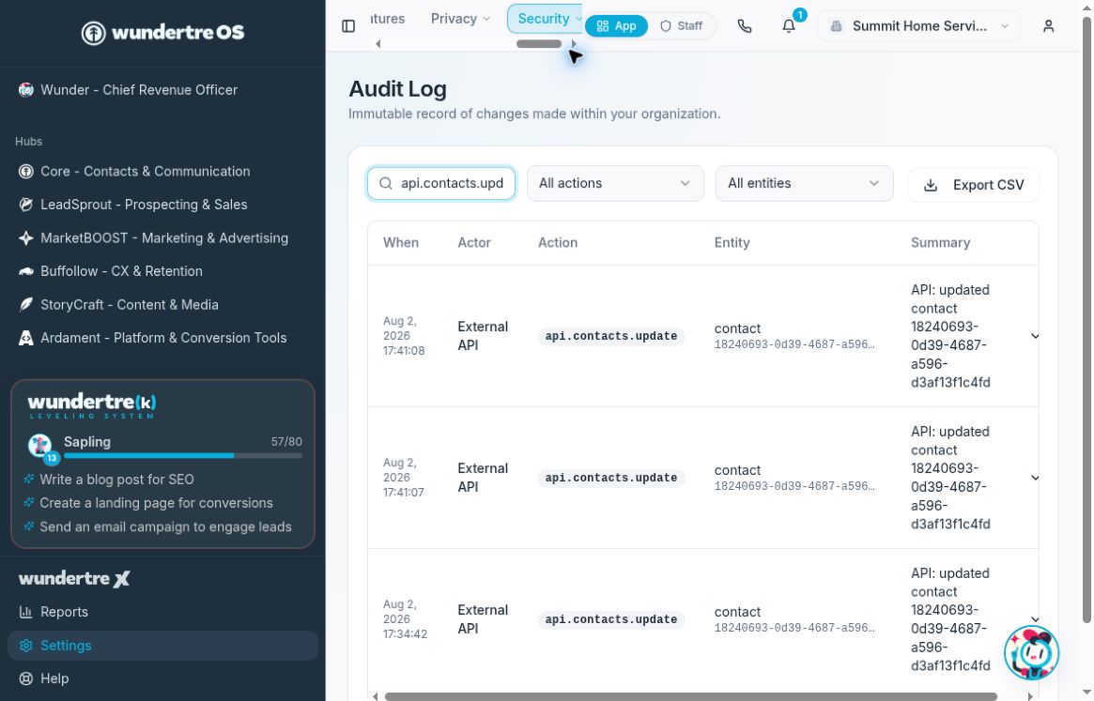Click the tab bar scroll right arrow

pyautogui.click(x=574, y=44)
